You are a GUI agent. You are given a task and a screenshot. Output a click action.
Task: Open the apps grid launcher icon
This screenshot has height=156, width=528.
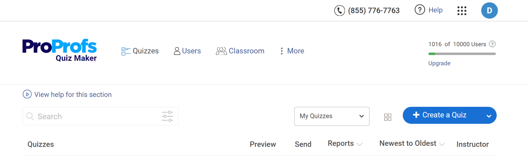coord(462,11)
